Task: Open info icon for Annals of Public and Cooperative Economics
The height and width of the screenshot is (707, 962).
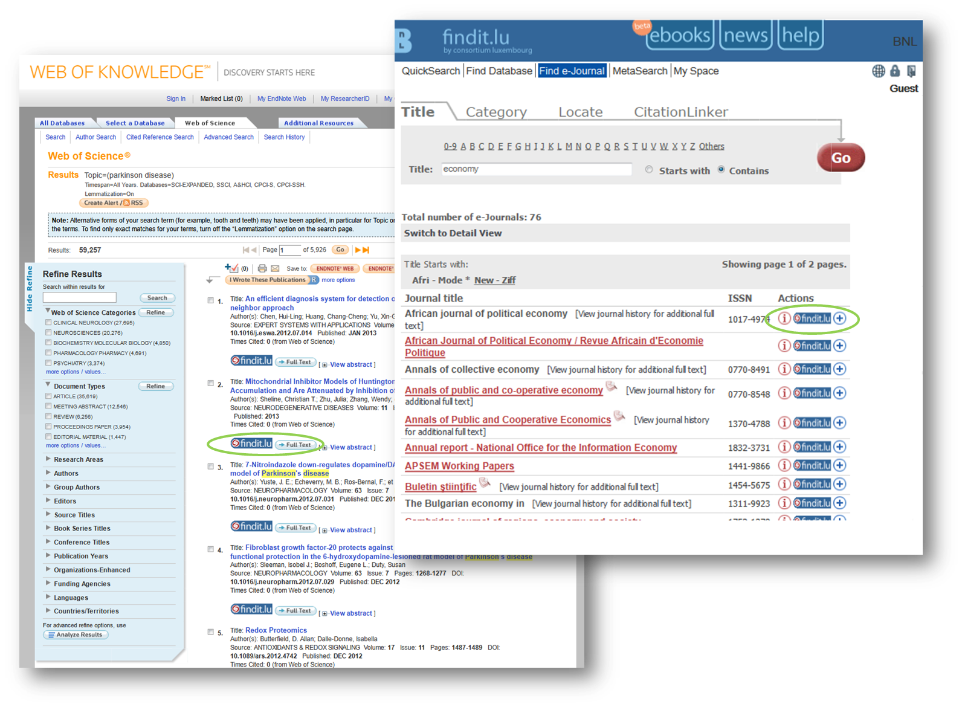Action: 784,422
